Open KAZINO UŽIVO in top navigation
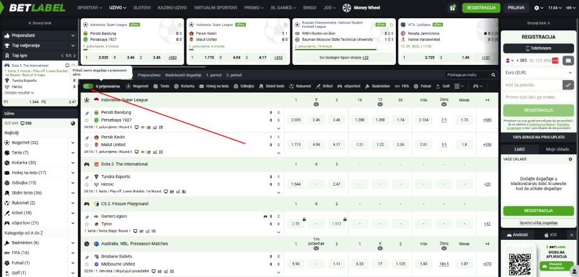This screenshot has width=579, height=277. point(172,8)
